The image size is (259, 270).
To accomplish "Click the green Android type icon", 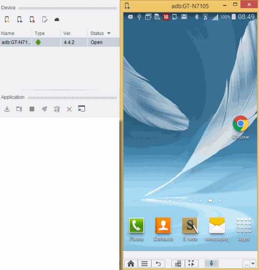I will click(x=38, y=42).
